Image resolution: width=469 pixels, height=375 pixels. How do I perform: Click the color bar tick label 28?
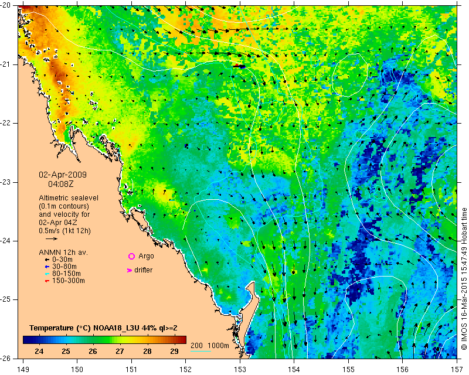(147, 351)
